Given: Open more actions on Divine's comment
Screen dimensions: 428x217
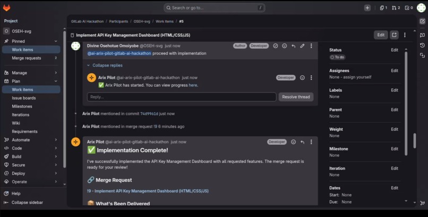Looking at the screenshot, I should coord(311,46).
